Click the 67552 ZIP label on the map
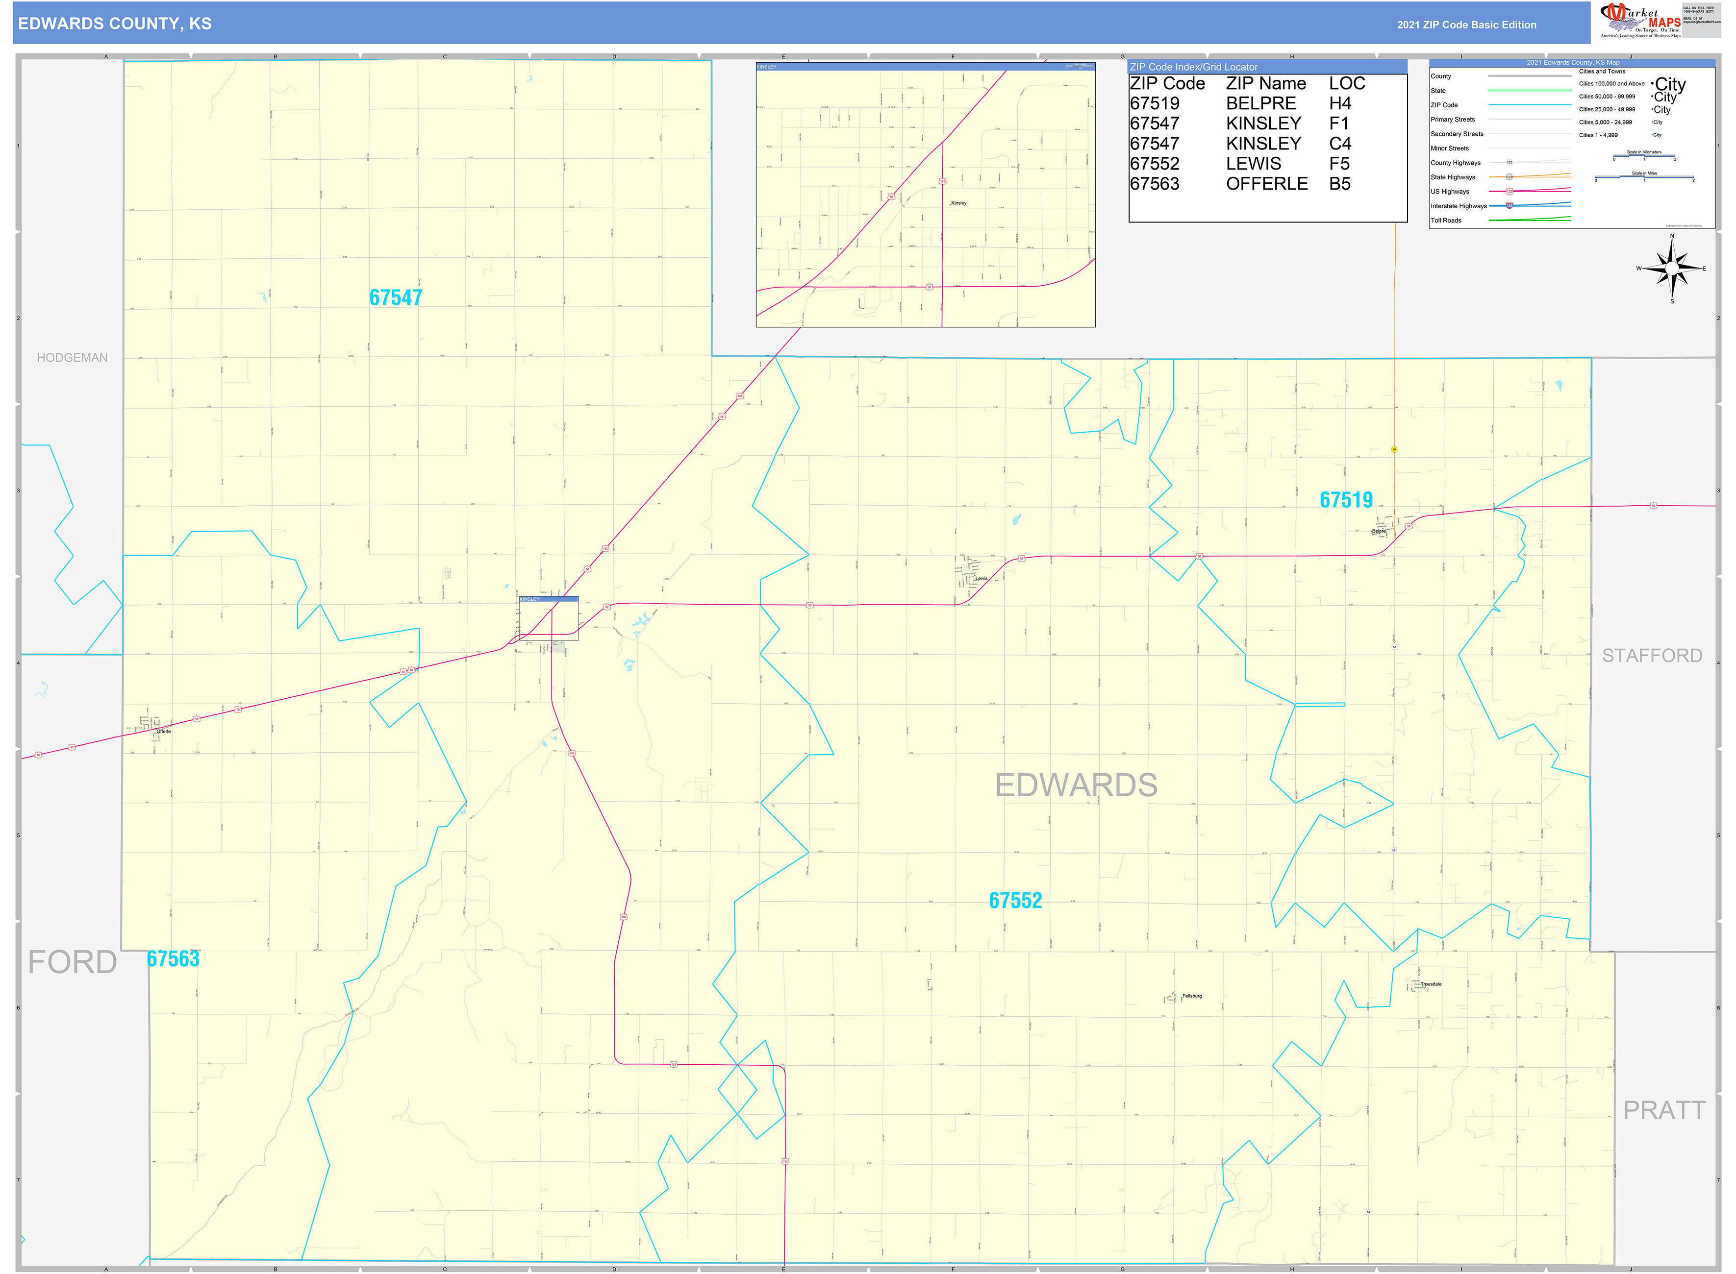This screenshot has width=1736, height=1274. click(x=1015, y=900)
